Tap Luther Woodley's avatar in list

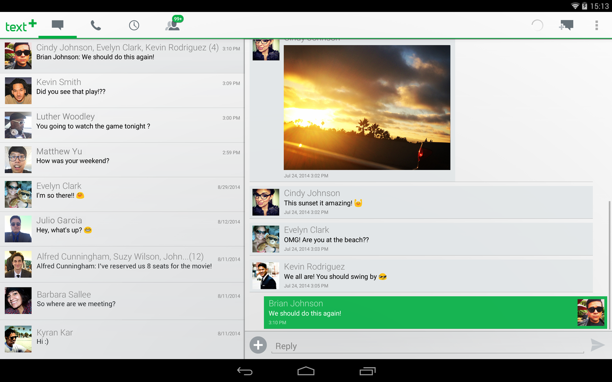(18, 125)
